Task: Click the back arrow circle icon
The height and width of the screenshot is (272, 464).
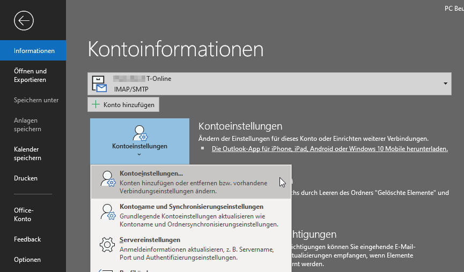Action: [x=24, y=21]
